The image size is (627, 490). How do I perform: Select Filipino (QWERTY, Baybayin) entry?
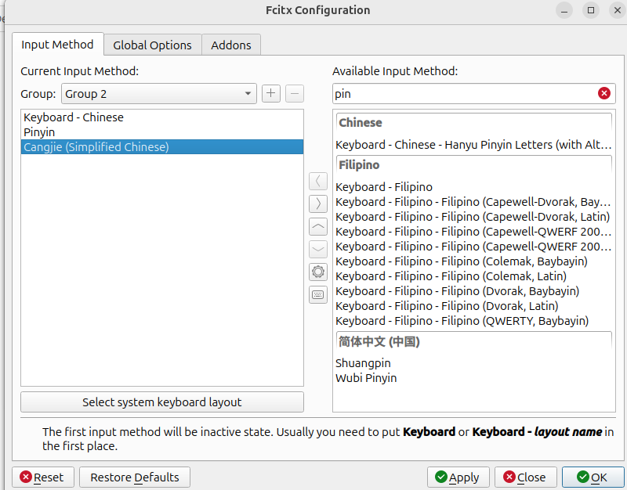click(474, 321)
